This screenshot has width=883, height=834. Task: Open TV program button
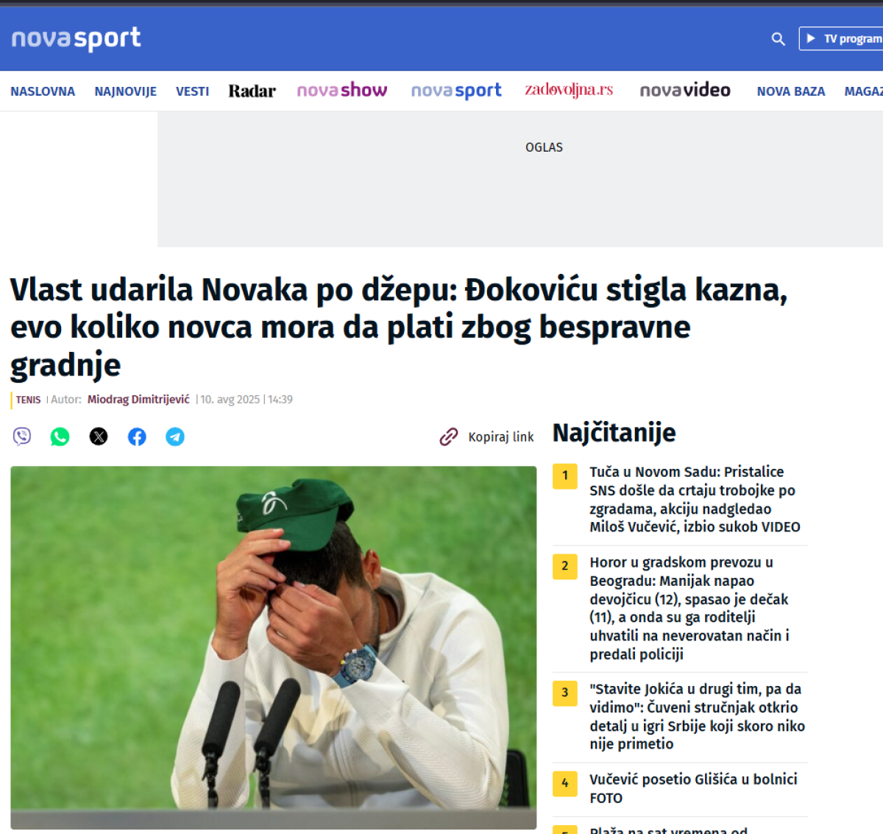841,38
